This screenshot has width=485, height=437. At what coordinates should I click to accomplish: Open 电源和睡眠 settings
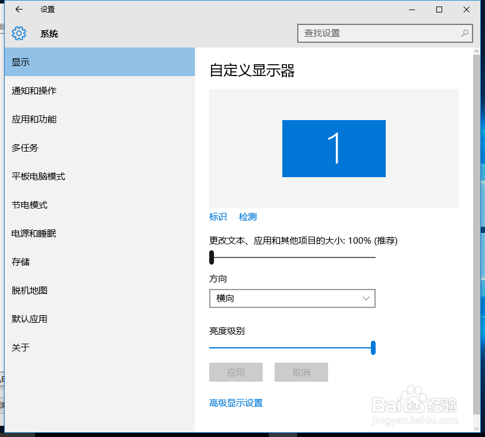click(x=100, y=233)
